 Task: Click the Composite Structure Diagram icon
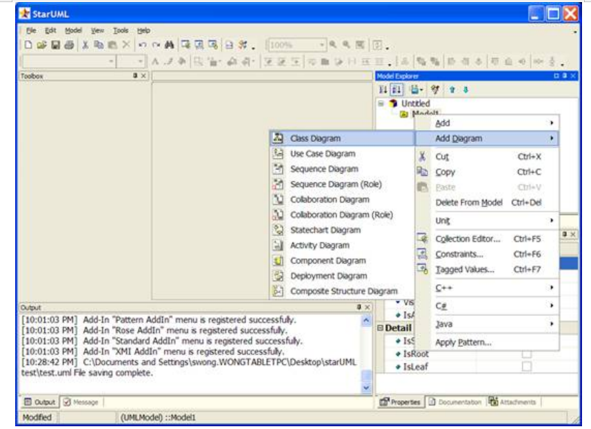pyautogui.click(x=278, y=291)
